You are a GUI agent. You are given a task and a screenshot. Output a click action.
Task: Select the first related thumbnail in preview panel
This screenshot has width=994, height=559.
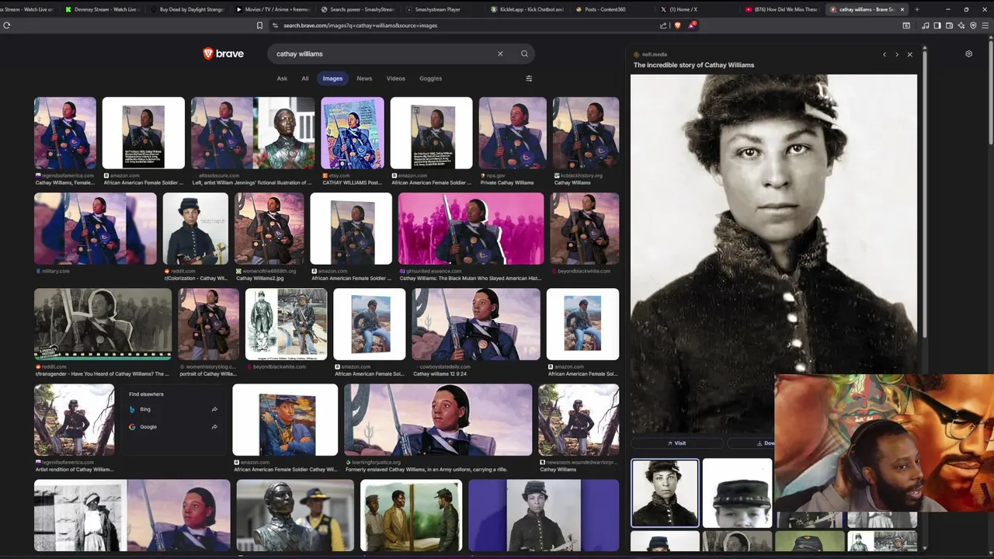tap(665, 493)
